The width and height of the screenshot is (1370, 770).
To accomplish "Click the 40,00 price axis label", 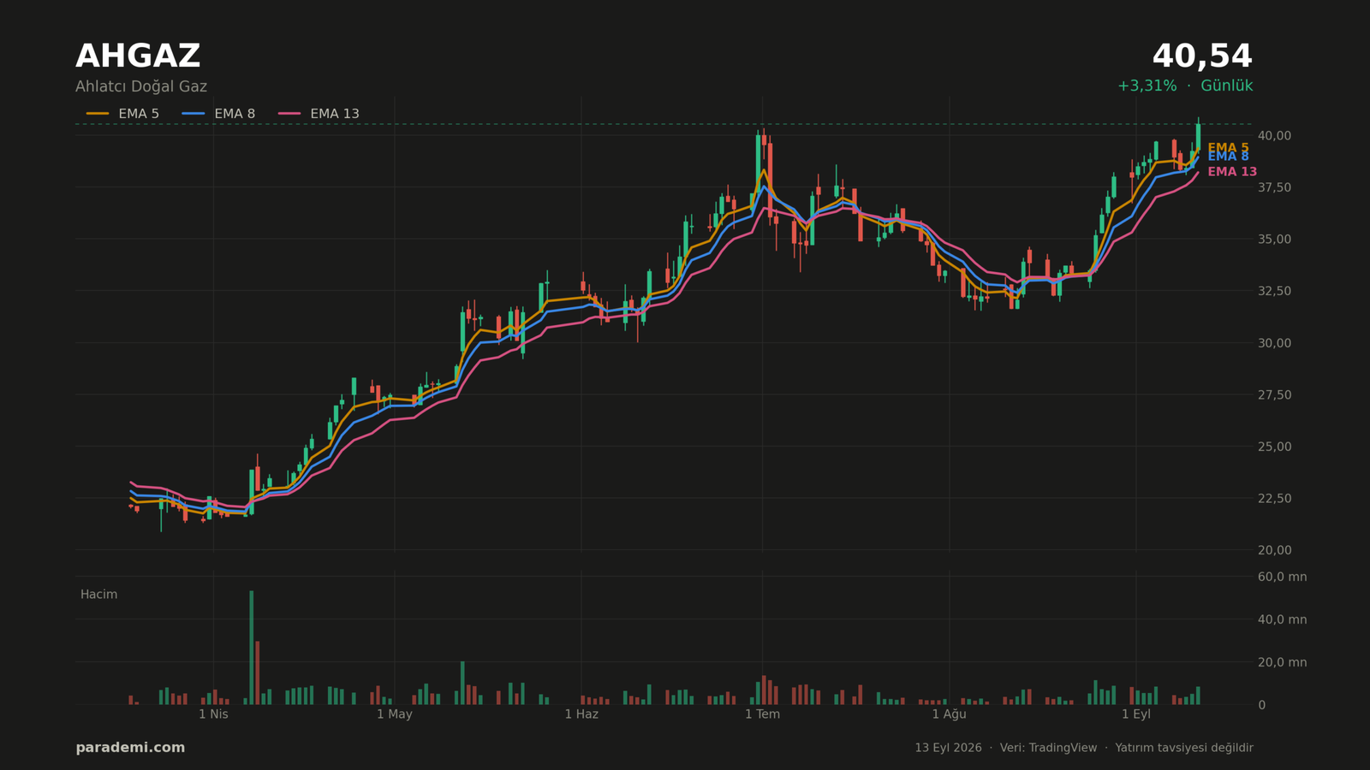I will 1274,136.
